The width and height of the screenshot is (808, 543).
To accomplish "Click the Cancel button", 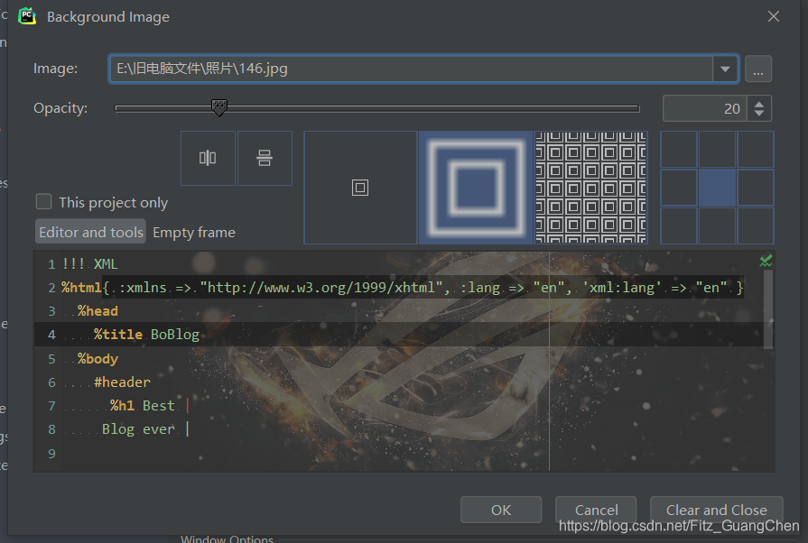I will click(x=596, y=510).
